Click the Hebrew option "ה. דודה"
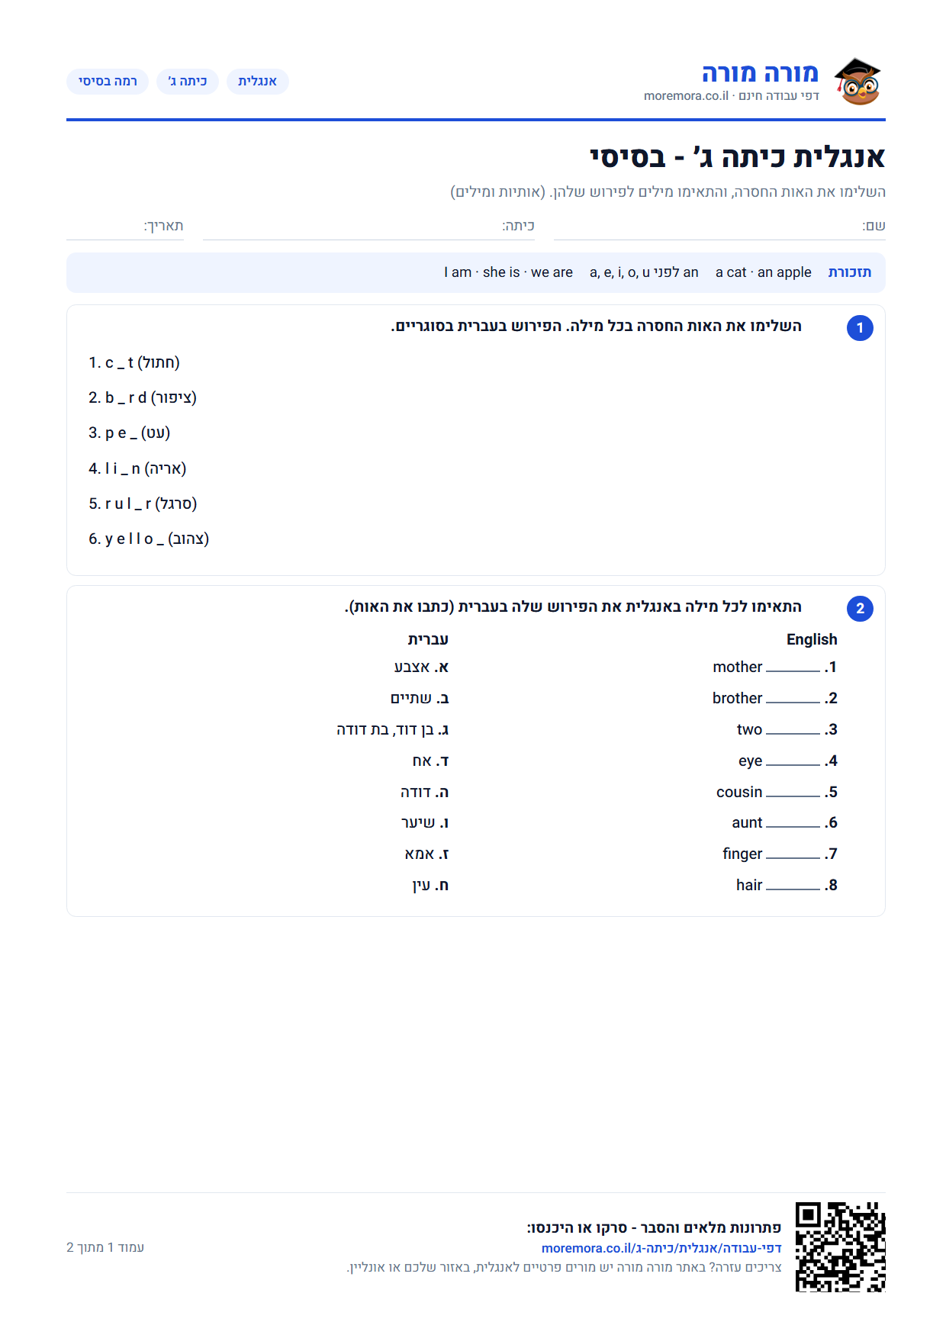This screenshot has height=1338, width=946. pos(424,793)
